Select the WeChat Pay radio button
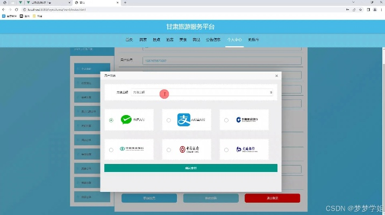 click(111, 120)
